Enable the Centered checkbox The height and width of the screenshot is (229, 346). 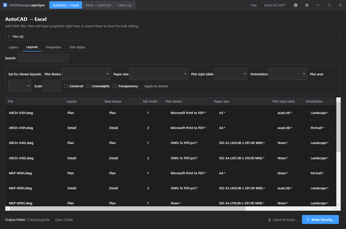coord(66,86)
